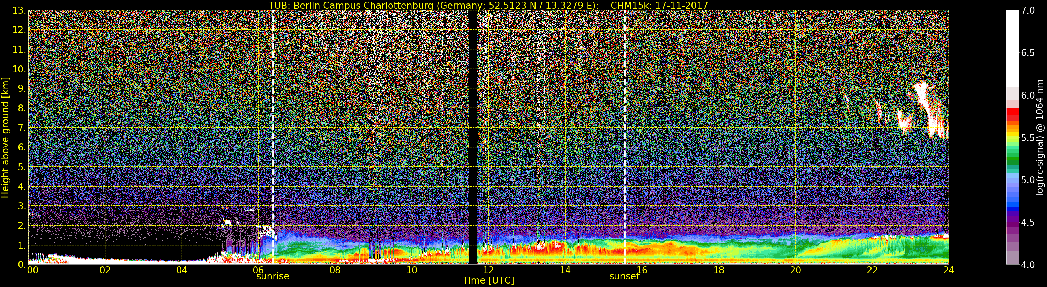Click the 5.5 colorbar tick label
This screenshot has height=287, width=1047.
(x=1028, y=138)
